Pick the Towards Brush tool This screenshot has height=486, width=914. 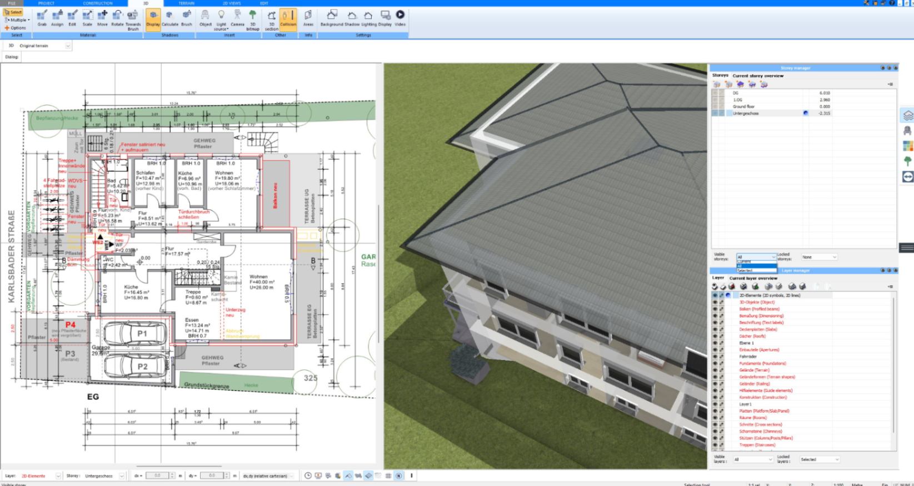pyautogui.click(x=133, y=20)
